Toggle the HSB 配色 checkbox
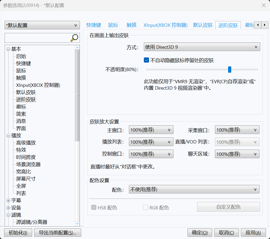This screenshot has width=270, height=239. click(x=94, y=207)
